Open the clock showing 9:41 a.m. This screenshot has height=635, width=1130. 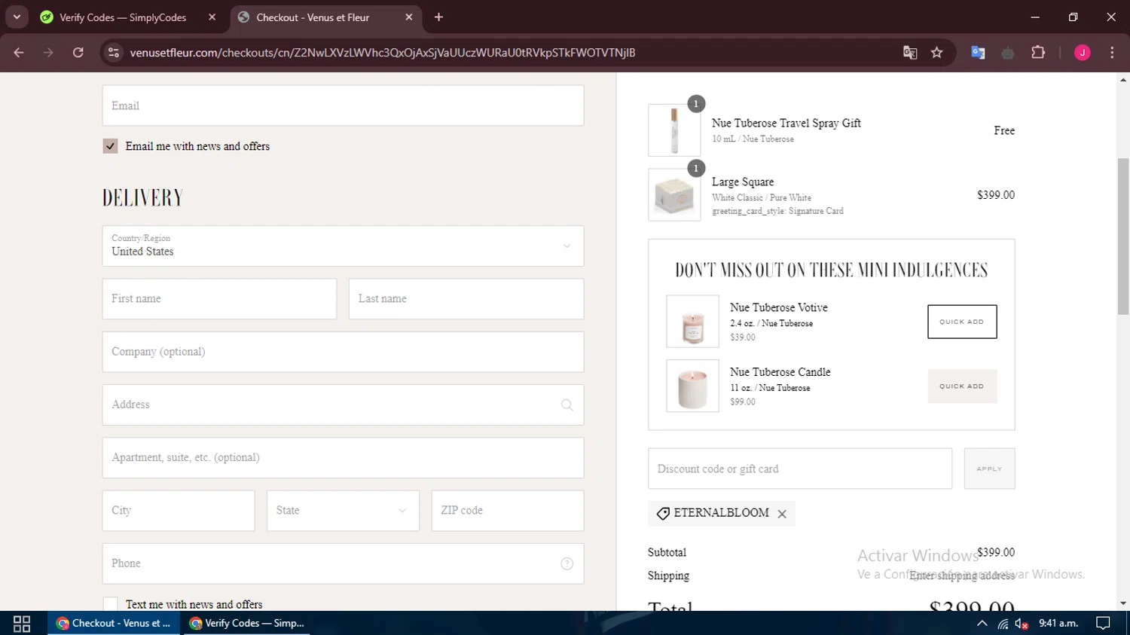[1058, 623]
